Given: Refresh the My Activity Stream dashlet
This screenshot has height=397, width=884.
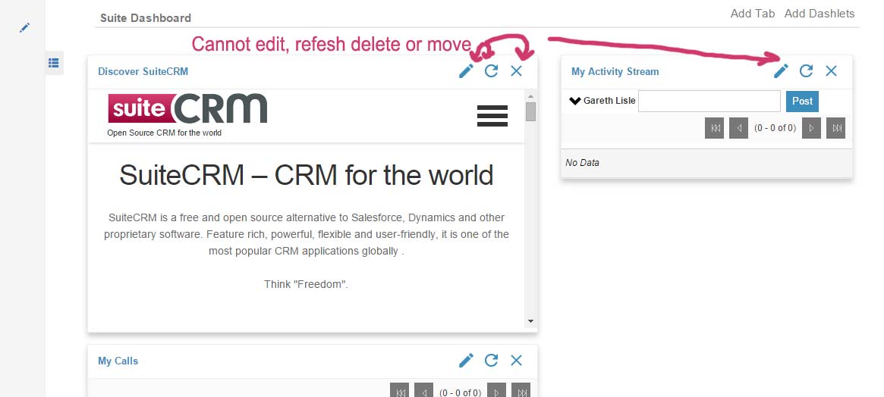Looking at the screenshot, I should pyautogui.click(x=806, y=71).
